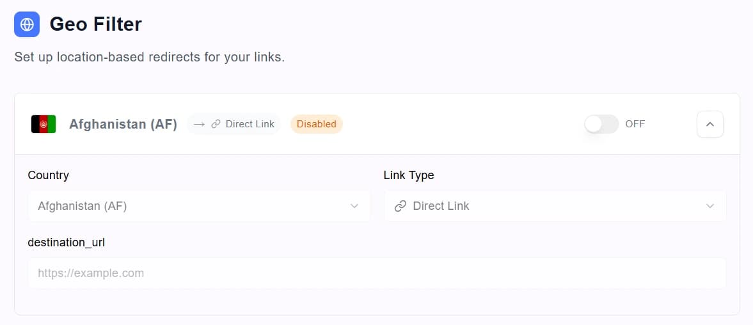Click the Afghanistan (AF) rule title
Image resolution: width=753 pixels, height=325 pixels.
123,124
